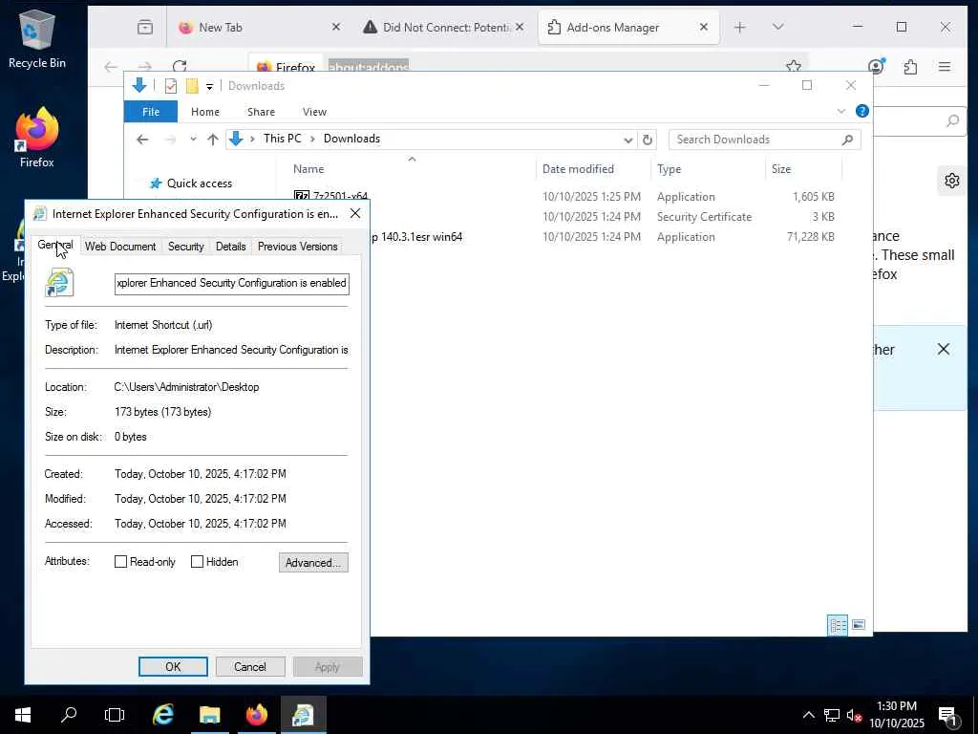The image size is (978, 734).
Task: Reload the page in Firefox
Action: pyautogui.click(x=180, y=67)
